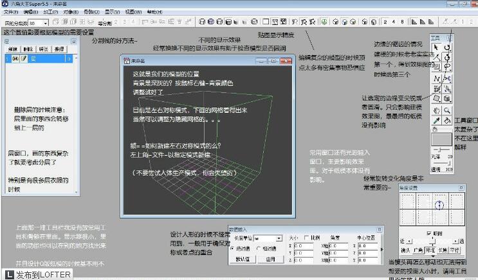The image size is (478, 280).
Task: Select the 绝对值 radio button
Action: coord(233,249)
